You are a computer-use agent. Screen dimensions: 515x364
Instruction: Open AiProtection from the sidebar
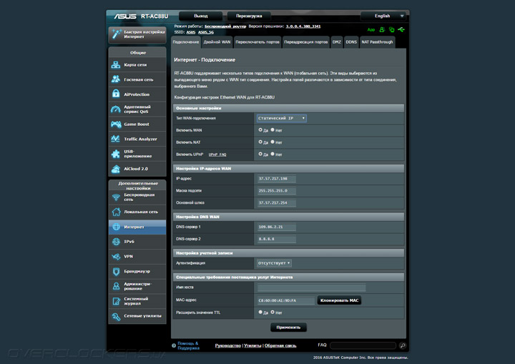137,94
